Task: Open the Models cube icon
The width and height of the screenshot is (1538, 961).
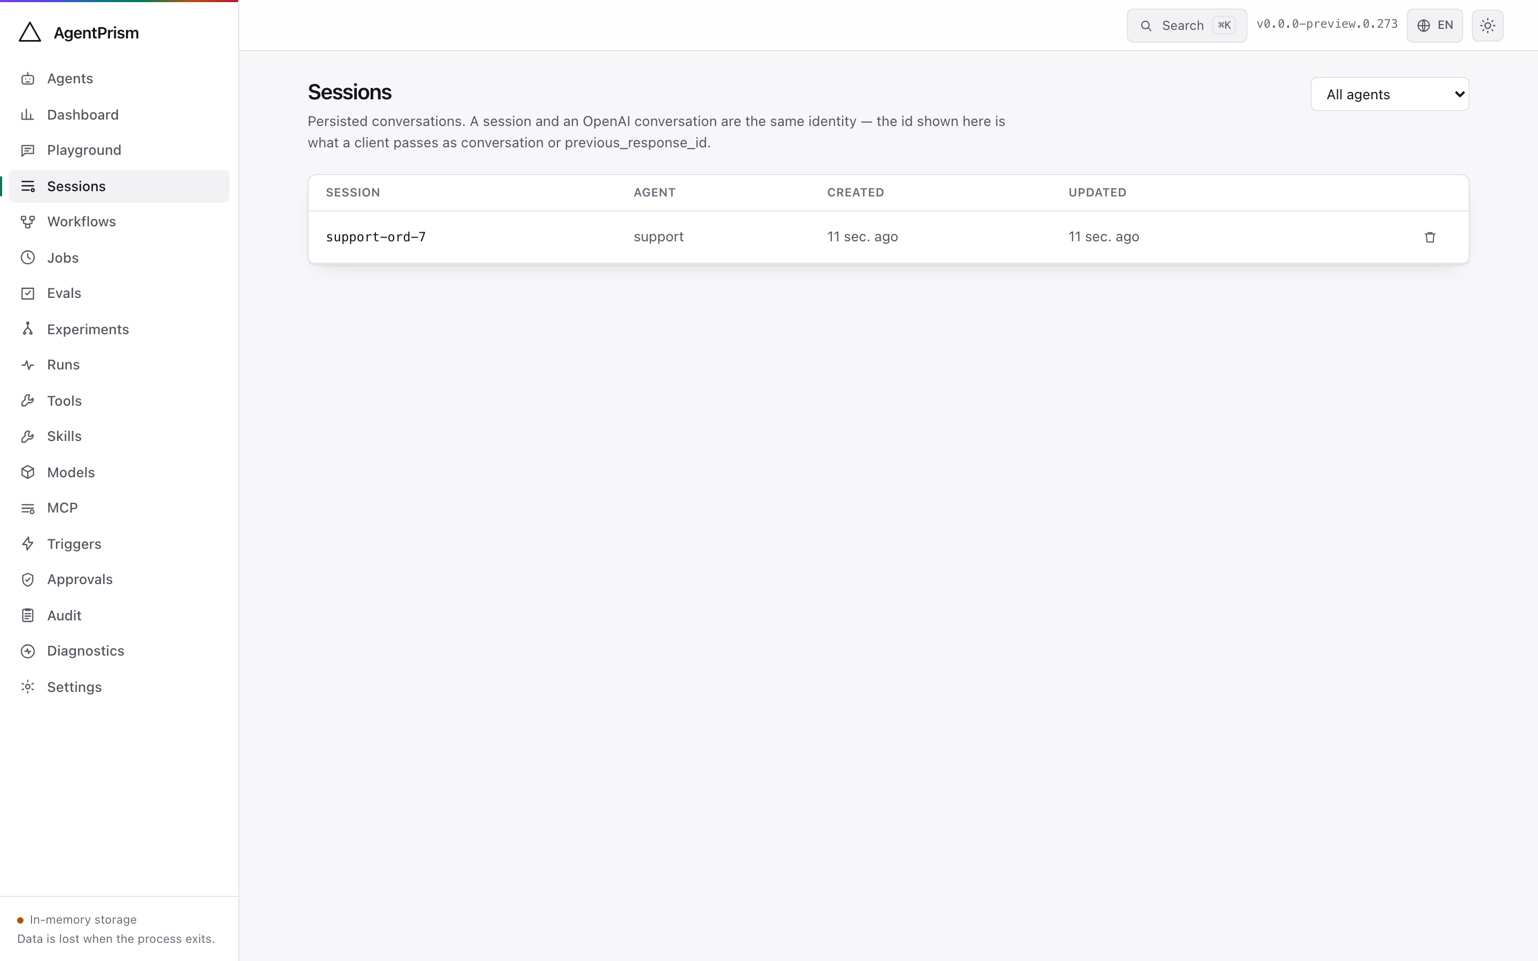Action: 27,472
